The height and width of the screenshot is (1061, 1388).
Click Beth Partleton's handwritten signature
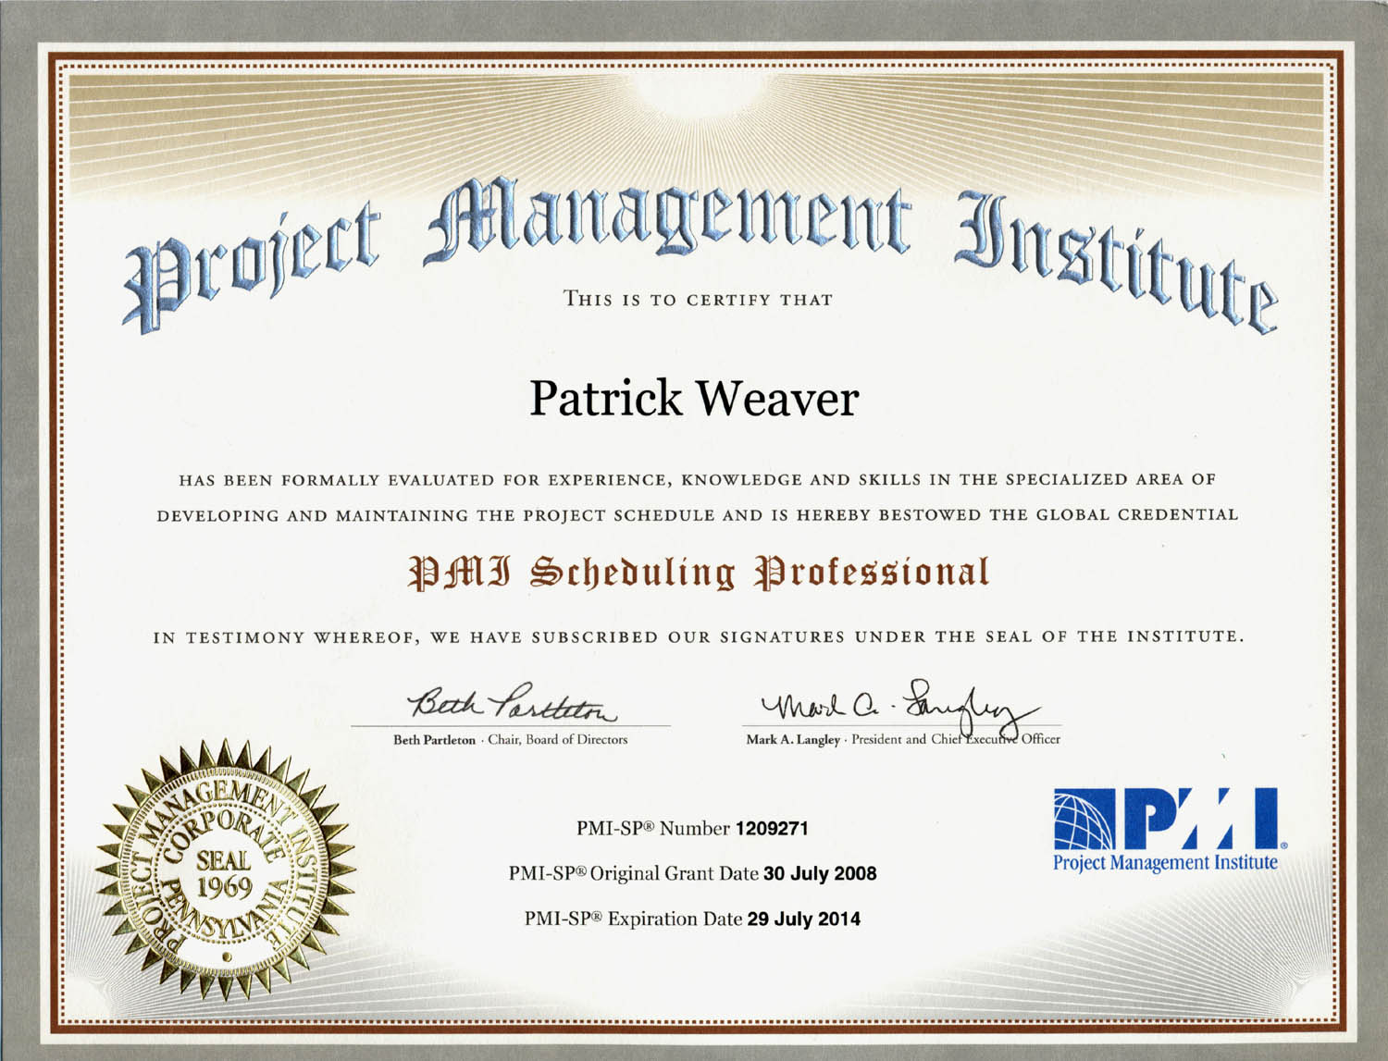(x=512, y=705)
